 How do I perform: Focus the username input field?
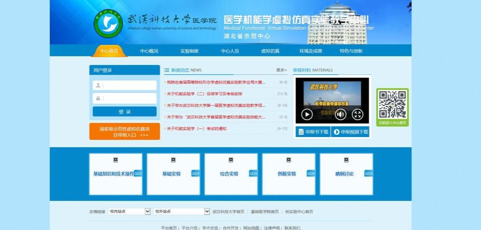(125, 85)
